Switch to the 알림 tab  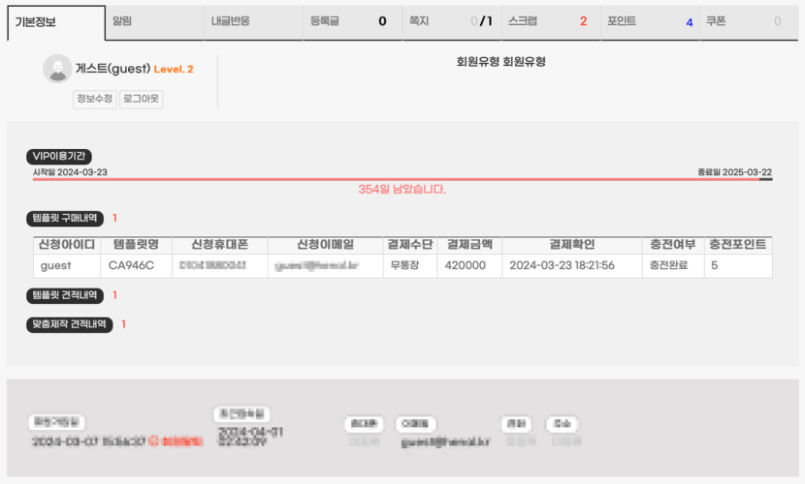pos(154,22)
